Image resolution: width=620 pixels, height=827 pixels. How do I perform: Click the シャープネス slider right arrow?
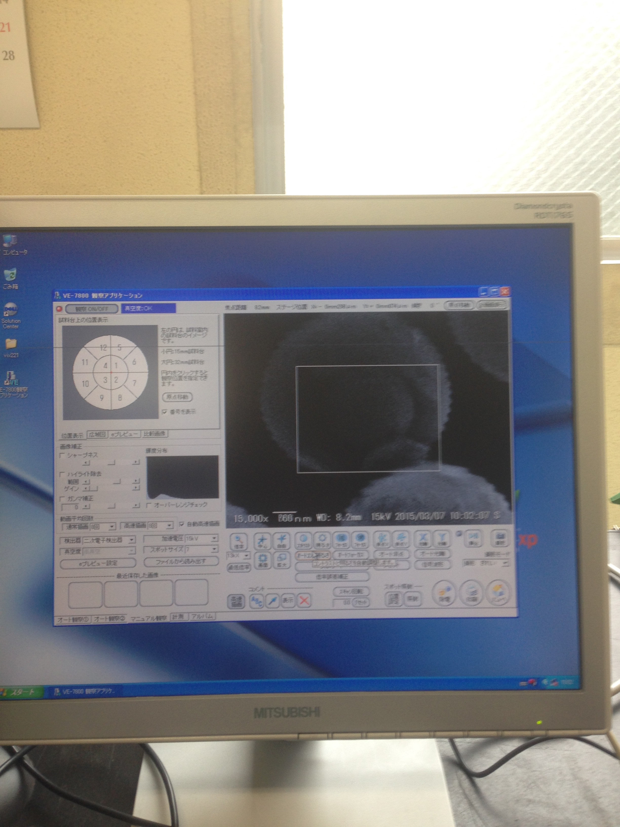click(136, 462)
